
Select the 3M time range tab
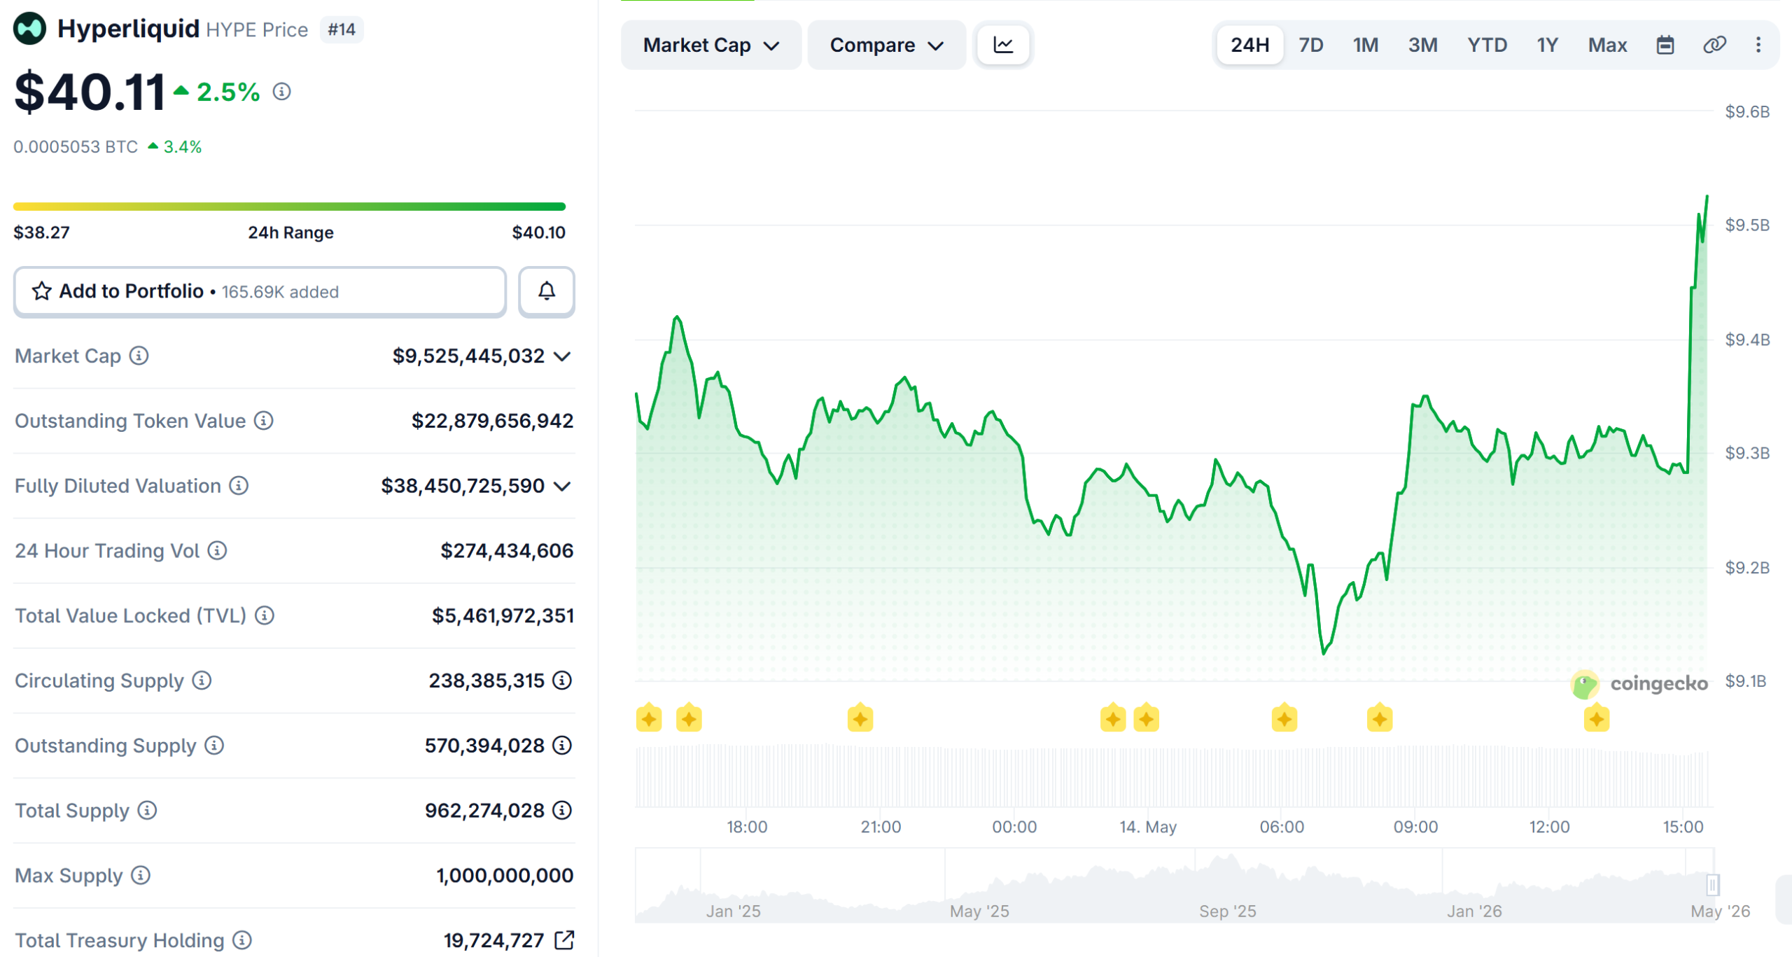click(x=1423, y=45)
